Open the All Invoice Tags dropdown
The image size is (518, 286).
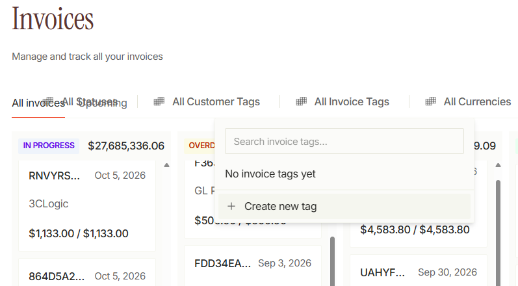(x=343, y=101)
